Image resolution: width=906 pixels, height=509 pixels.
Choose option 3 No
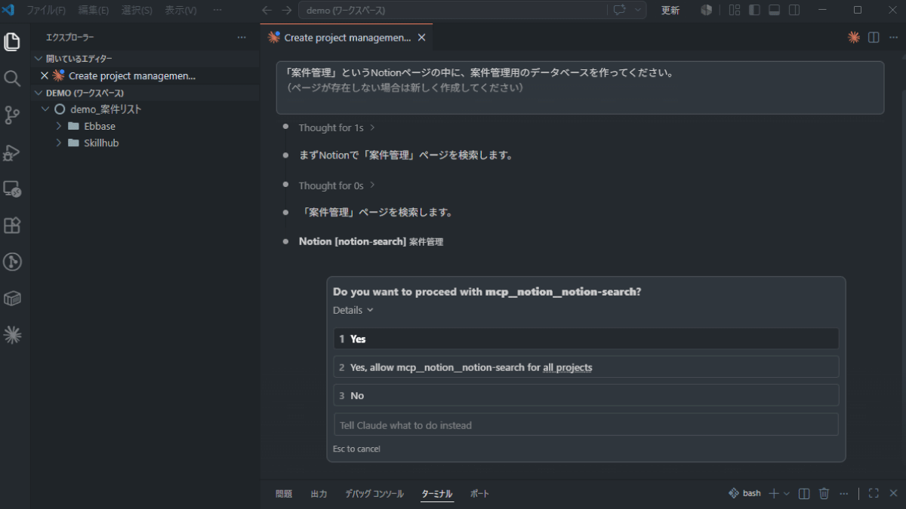click(x=586, y=395)
